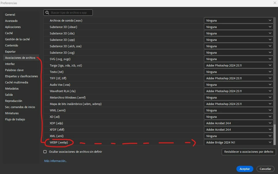Open dropdown for Substance 3D (.ssg)
Screen dimensions: 278x174
(x=239, y=53)
